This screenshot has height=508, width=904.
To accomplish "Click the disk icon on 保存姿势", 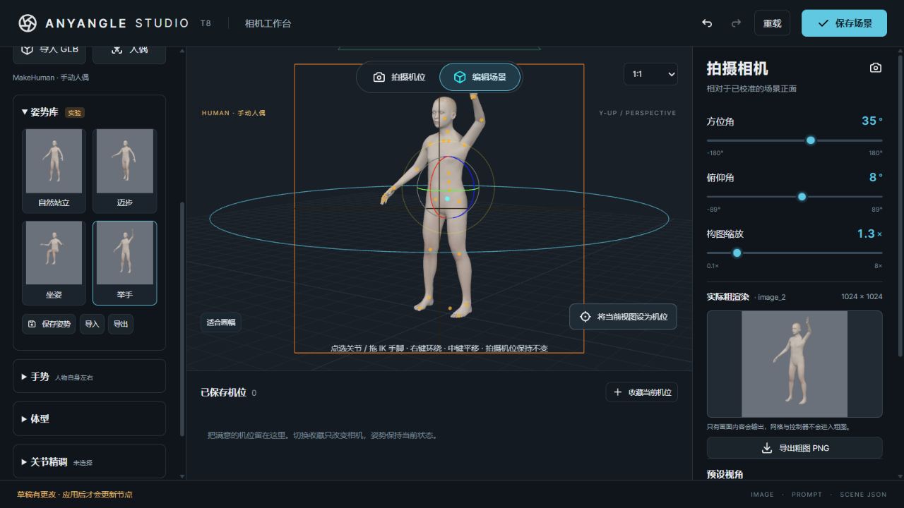I will (32, 324).
